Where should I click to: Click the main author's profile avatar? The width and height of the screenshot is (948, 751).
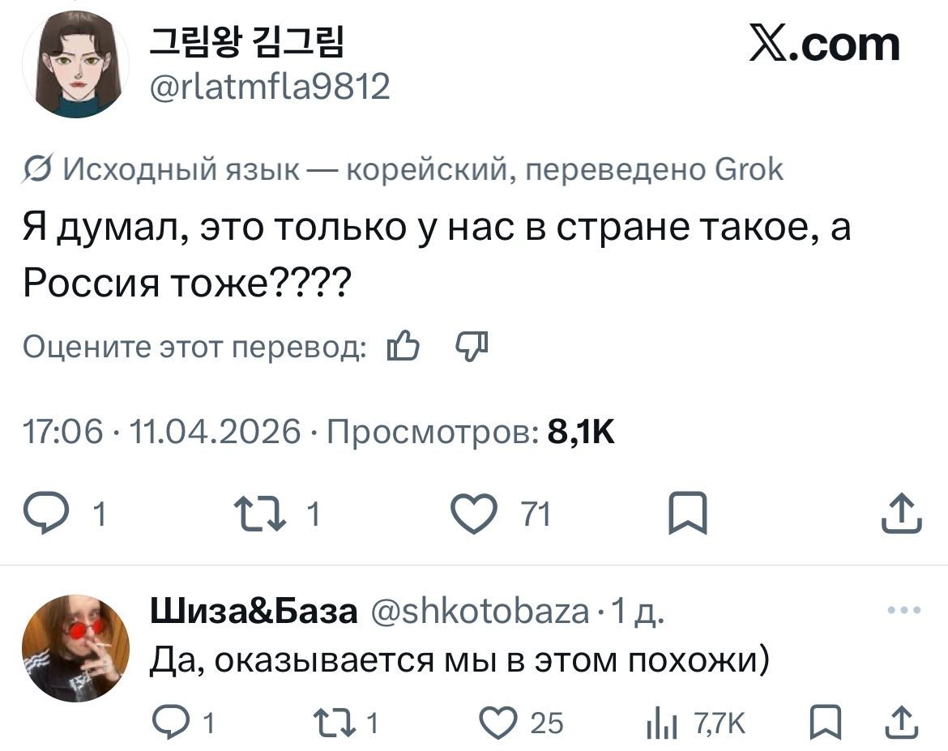(79, 66)
